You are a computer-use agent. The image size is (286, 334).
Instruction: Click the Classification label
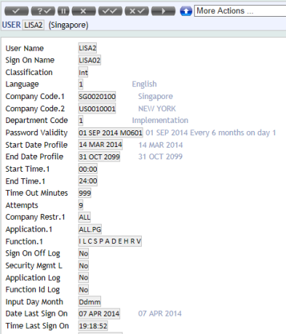pyautogui.click(x=29, y=72)
